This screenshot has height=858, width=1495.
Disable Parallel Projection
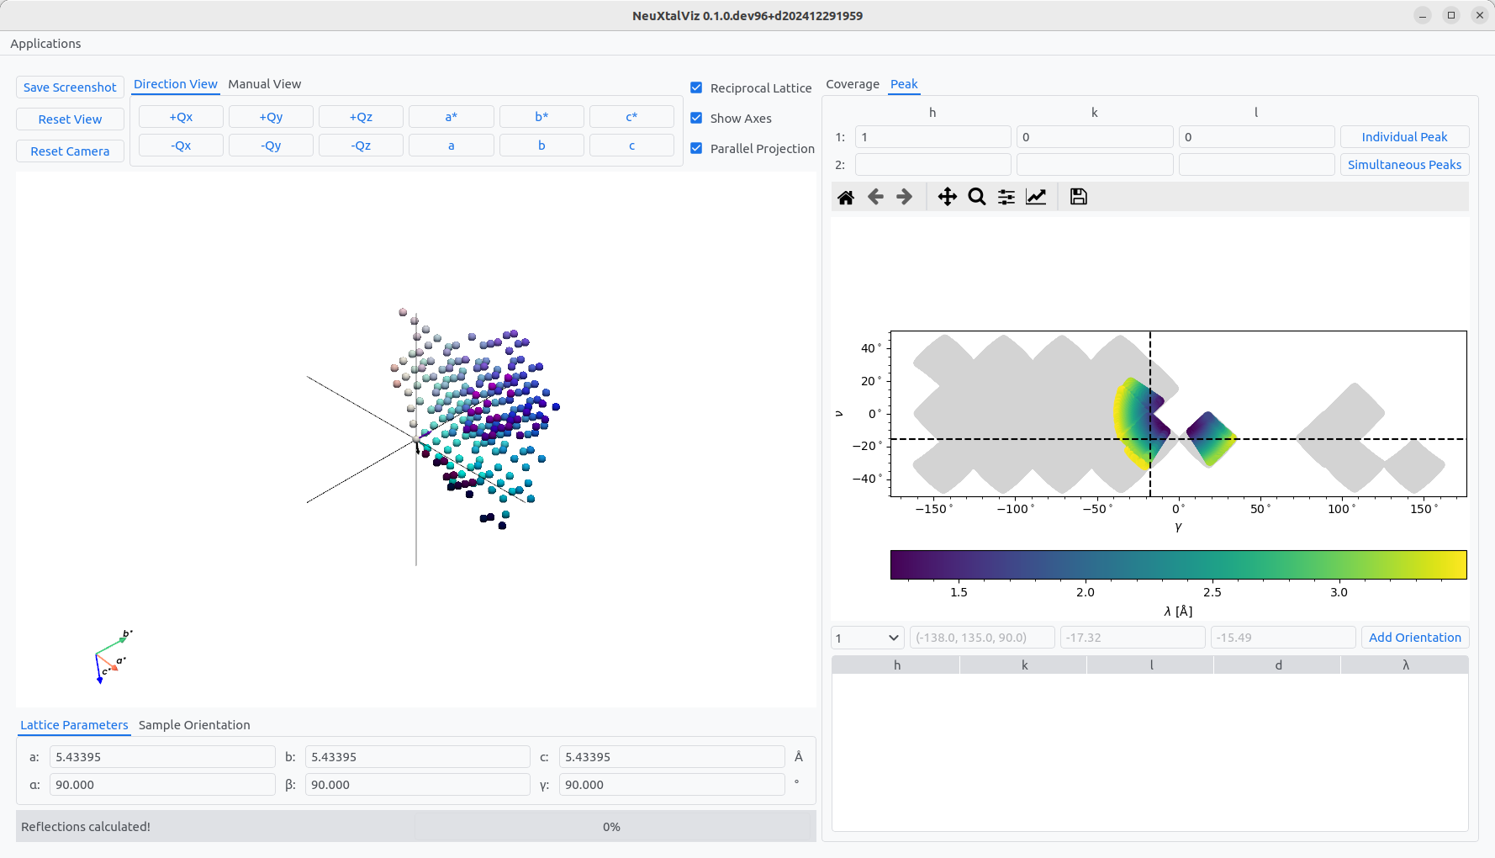tap(696, 148)
